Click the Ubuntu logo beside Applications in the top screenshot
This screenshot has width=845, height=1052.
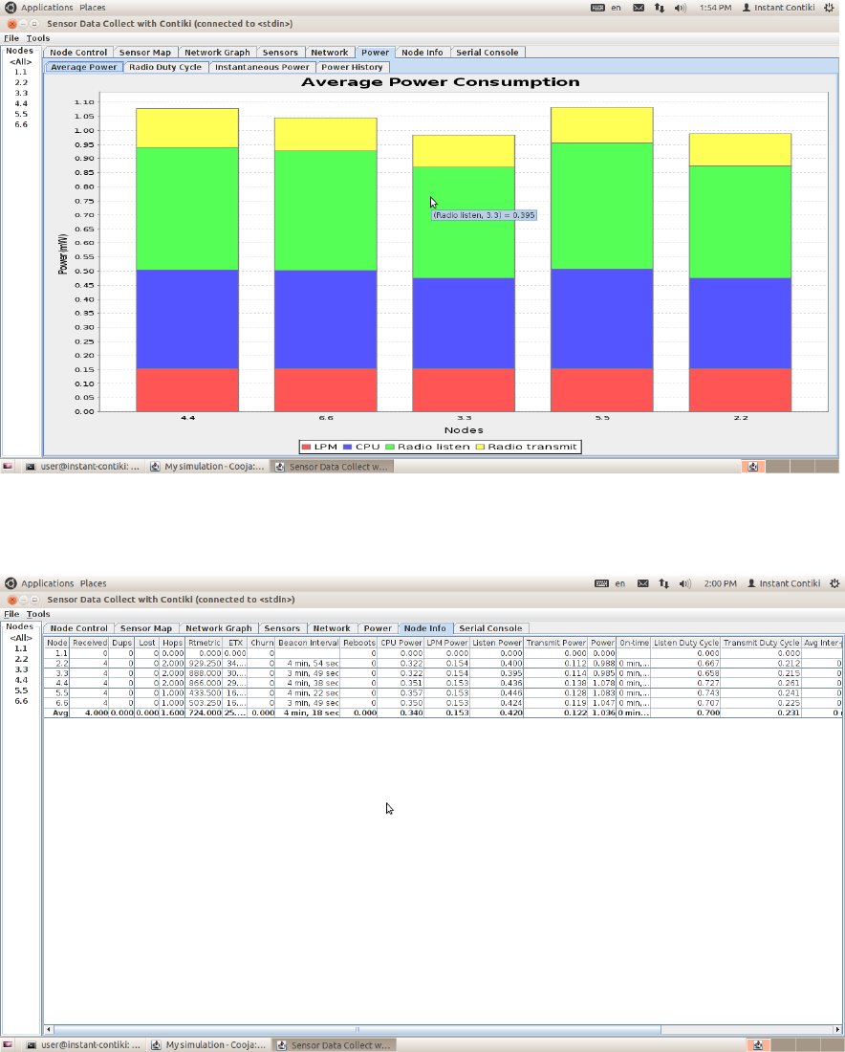(x=11, y=8)
